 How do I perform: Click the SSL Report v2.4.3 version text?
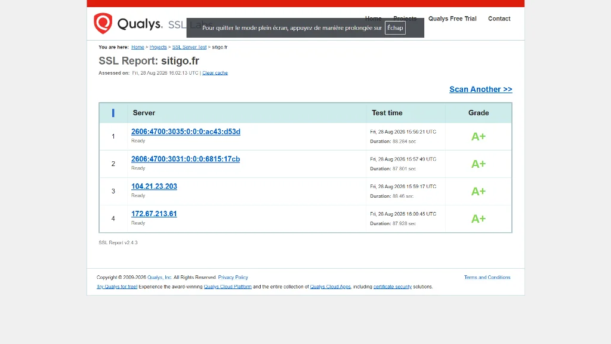(118, 242)
